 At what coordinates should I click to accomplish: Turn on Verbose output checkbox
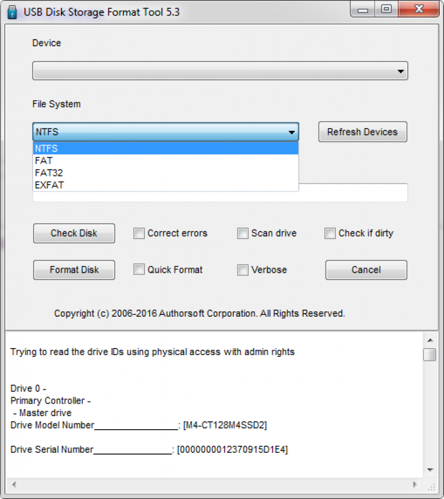coord(243,270)
